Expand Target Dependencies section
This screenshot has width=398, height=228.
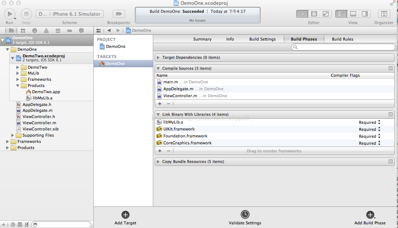tap(158, 57)
